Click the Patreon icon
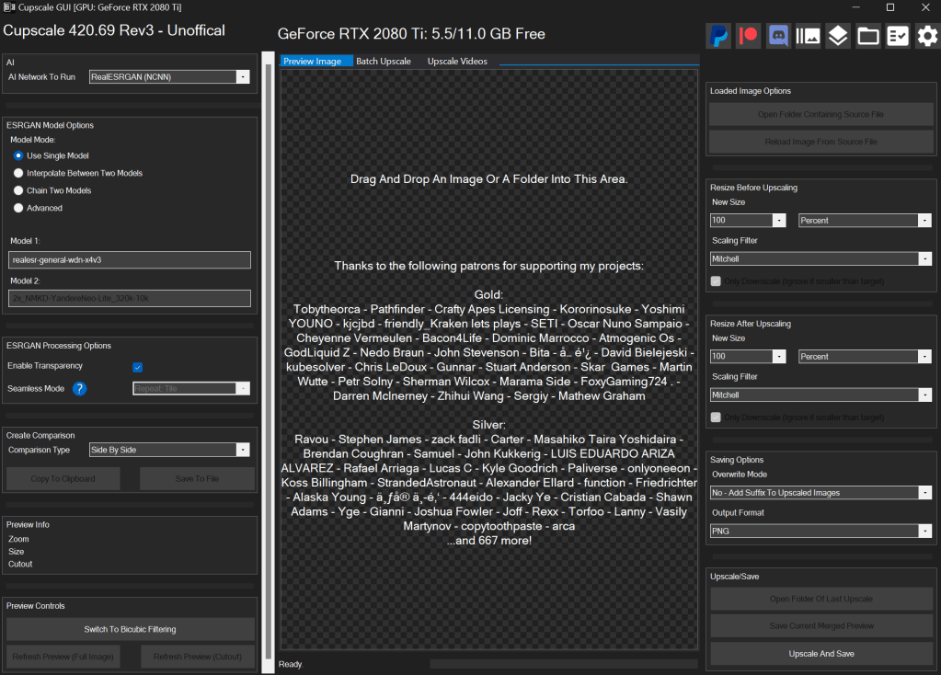This screenshot has width=941, height=675. [749, 36]
